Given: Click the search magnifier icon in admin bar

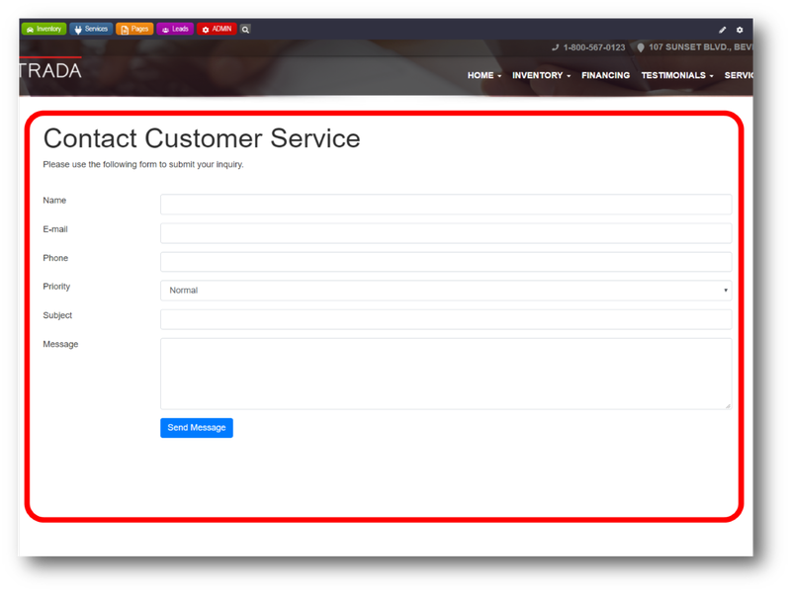Looking at the screenshot, I should [245, 30].
